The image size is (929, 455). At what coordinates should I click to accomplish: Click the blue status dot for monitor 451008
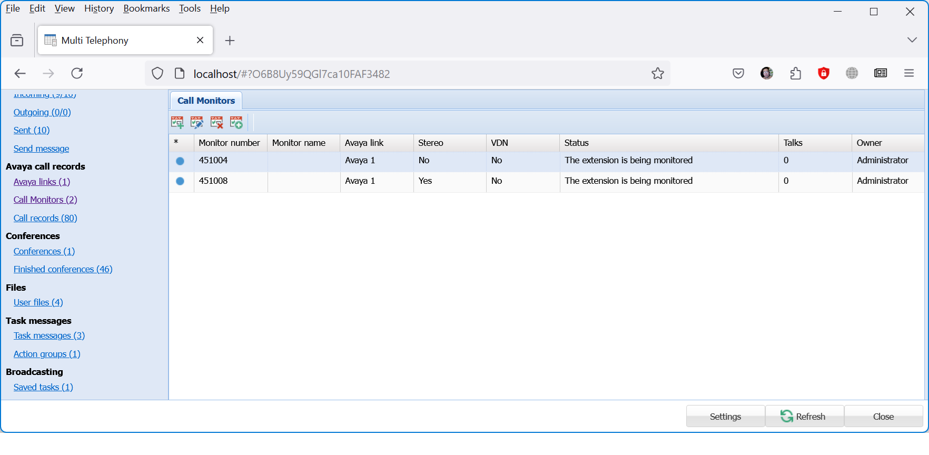[180, 181]
